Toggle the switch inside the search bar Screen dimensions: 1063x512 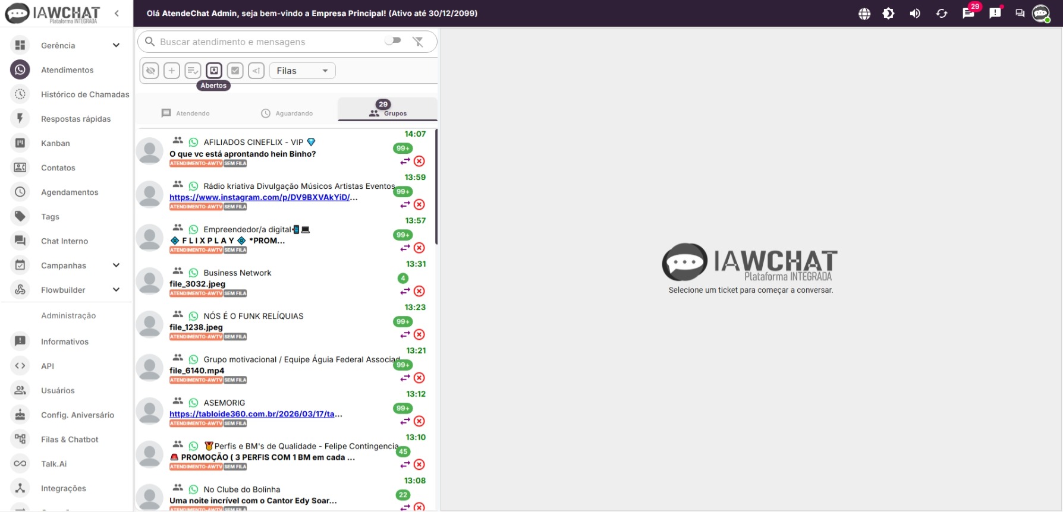(x=392, y=41)
